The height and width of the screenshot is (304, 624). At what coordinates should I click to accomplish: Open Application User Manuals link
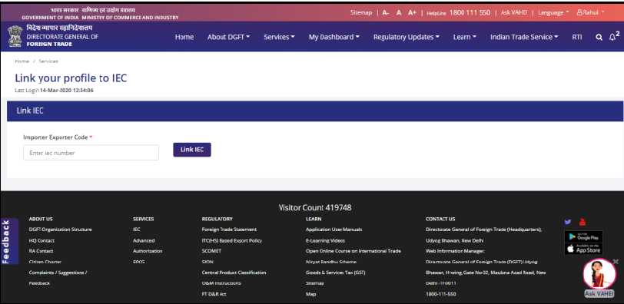tap(334, 230)
